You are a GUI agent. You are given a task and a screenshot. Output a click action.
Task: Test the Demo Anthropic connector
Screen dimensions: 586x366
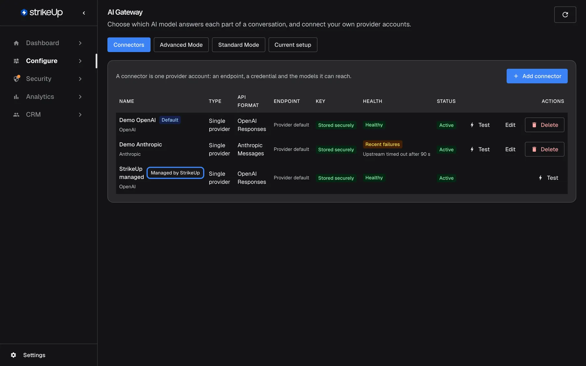(x=480, y=149)
